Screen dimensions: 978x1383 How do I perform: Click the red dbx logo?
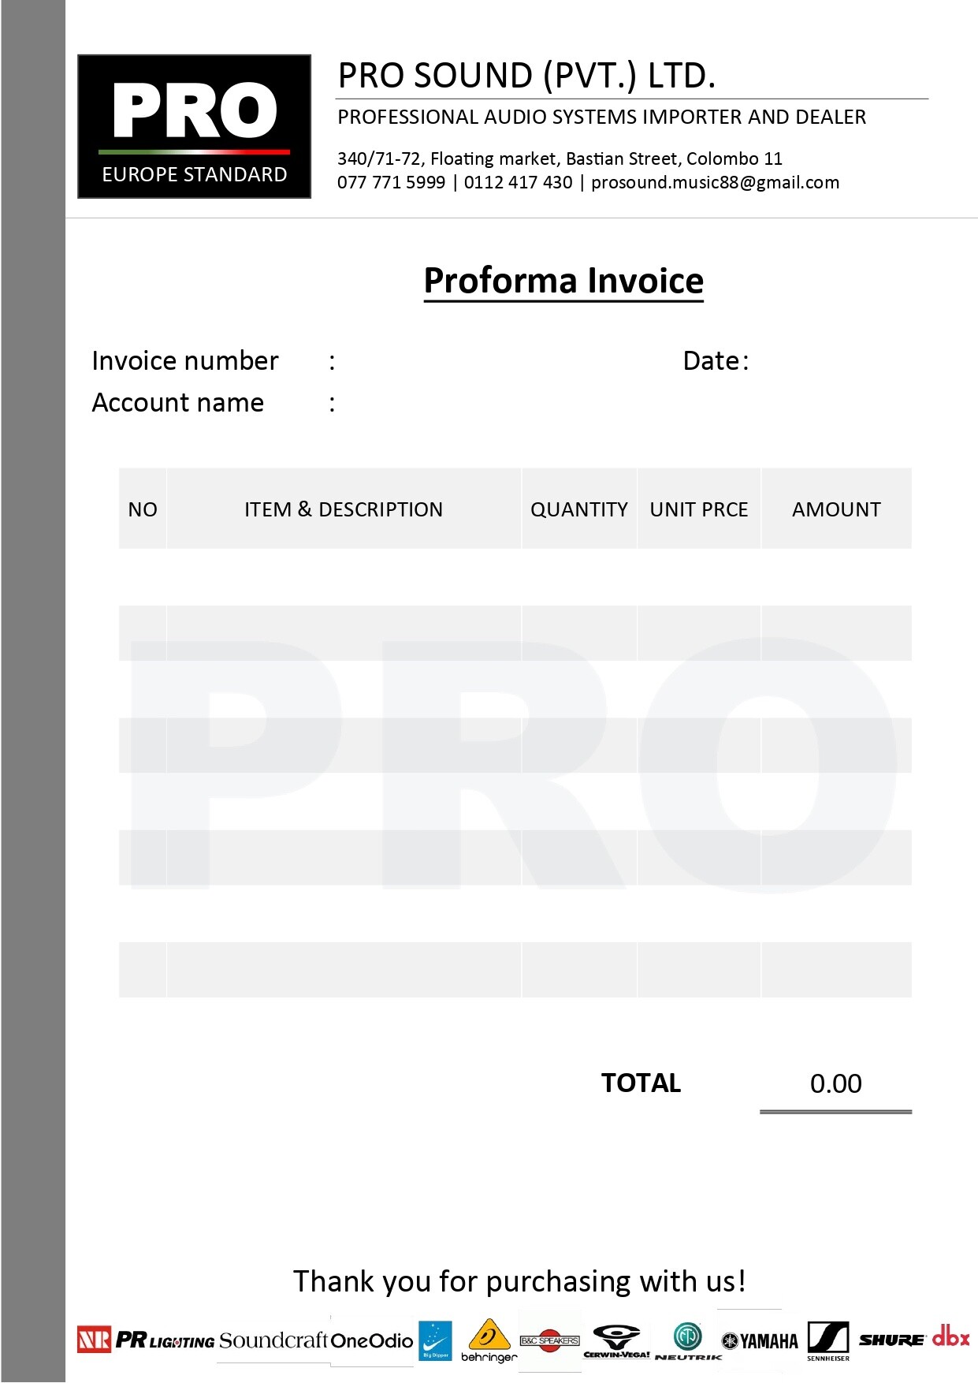click(950, 1337)
